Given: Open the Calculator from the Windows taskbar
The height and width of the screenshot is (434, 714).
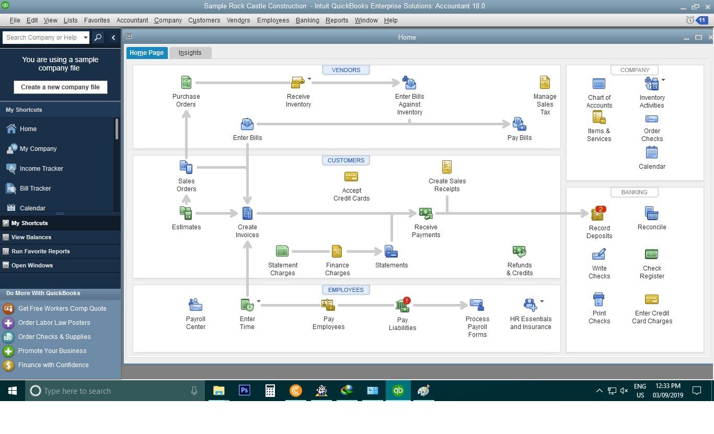Looking at the screenshot, I should pyautogui.click(x=270, y=391).
